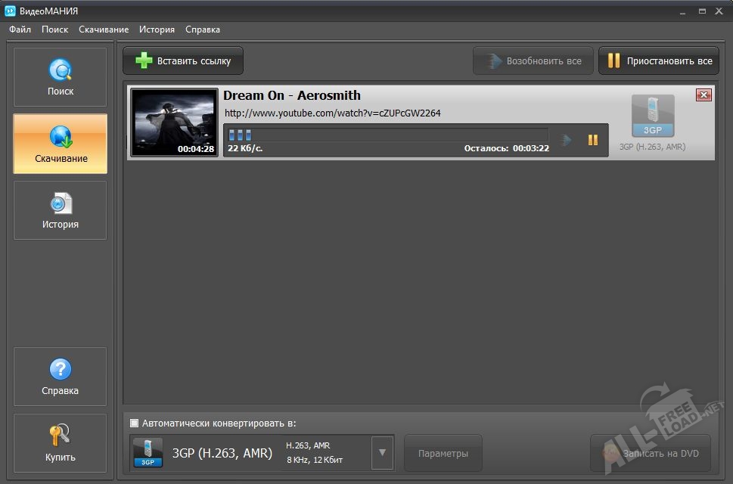Enable Автоматически конвертировать checkbox
733x484 pixels.
click(135, 423)
